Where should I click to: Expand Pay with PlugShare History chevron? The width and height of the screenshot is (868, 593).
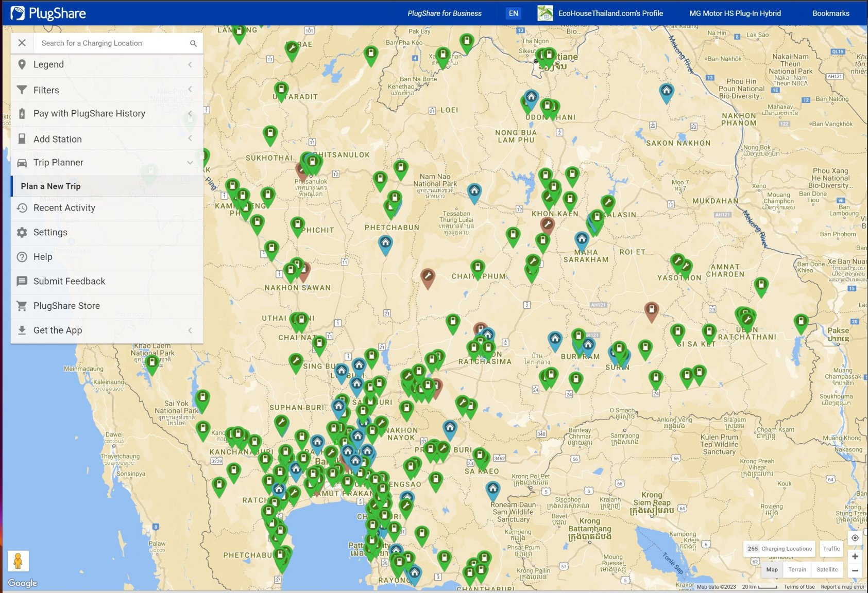click(x=190, y=113)
